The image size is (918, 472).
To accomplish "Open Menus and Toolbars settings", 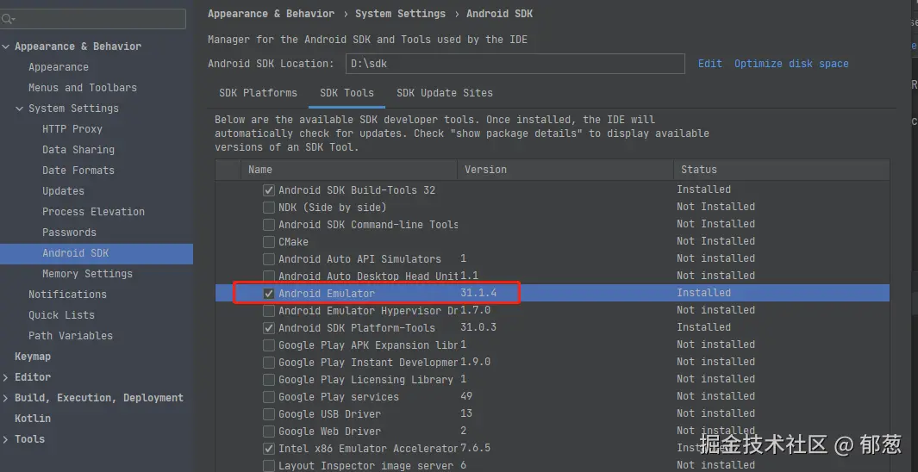I will click(83, 88).
